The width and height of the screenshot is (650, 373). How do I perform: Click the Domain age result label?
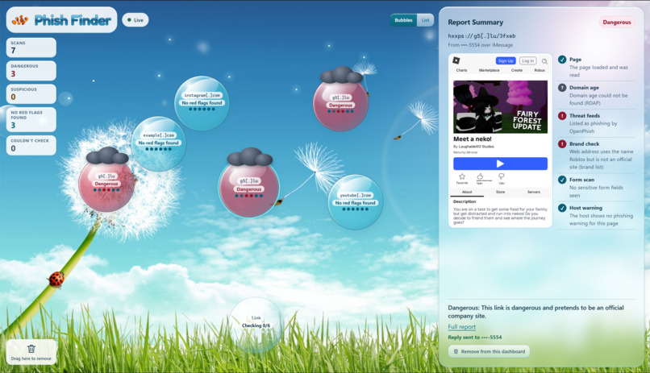(584, 88)
